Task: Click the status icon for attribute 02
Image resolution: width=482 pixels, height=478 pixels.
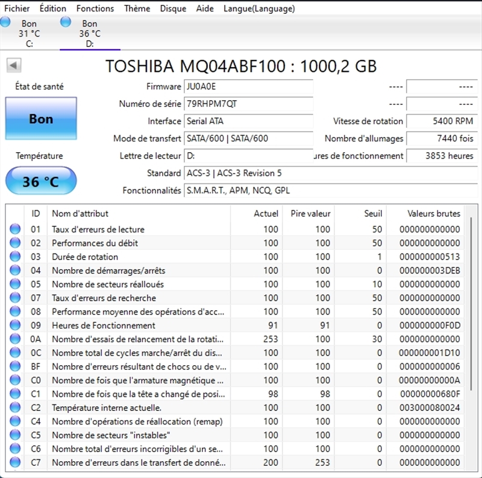Action: coord(15,243)
